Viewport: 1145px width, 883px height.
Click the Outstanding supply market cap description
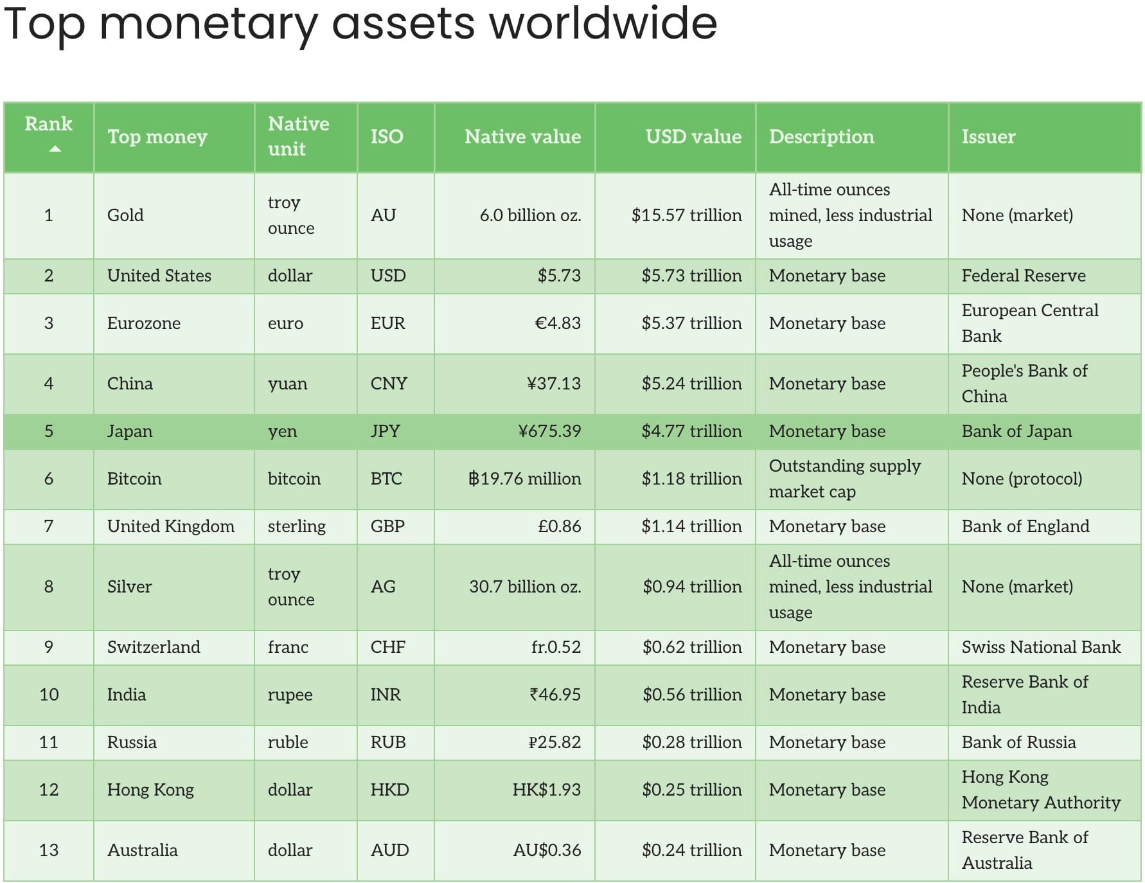click(845, 479)
